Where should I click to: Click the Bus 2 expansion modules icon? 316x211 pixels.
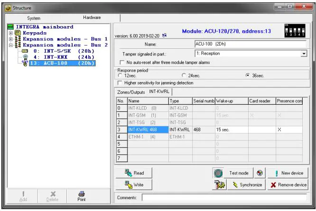(x=18, y=45)
